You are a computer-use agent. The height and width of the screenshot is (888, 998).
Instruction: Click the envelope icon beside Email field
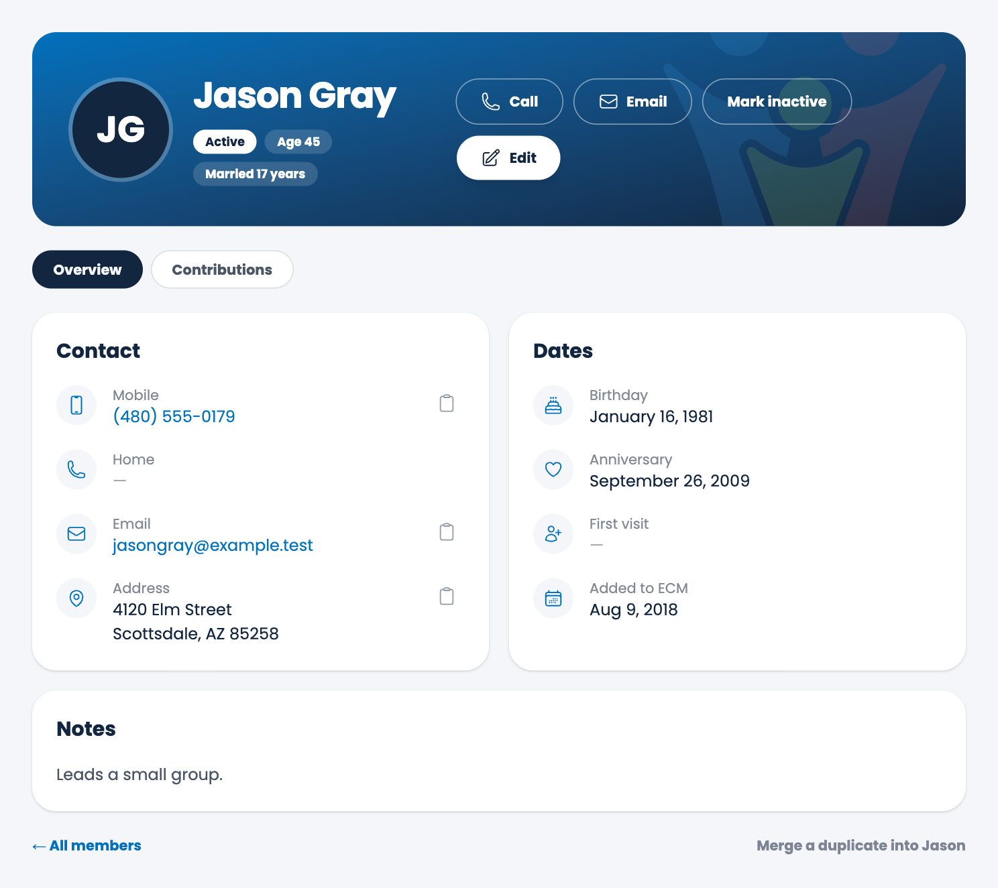(x=76, y=533)
